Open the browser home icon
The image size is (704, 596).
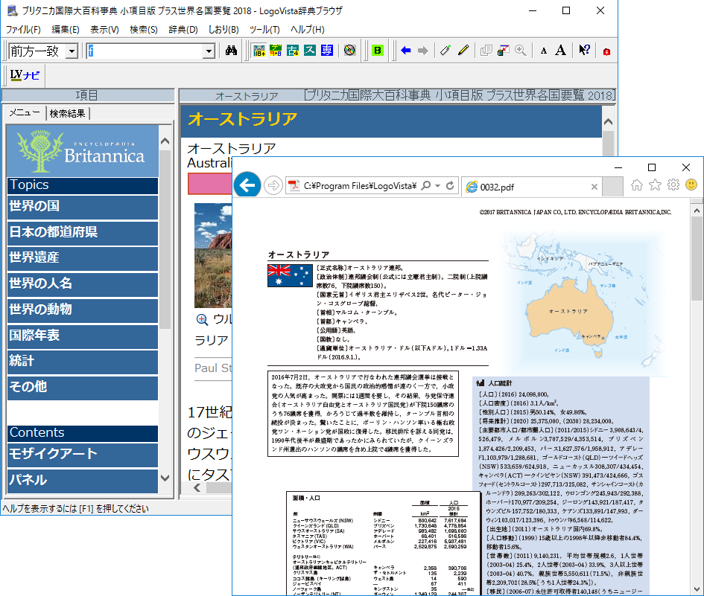point(637,185)
